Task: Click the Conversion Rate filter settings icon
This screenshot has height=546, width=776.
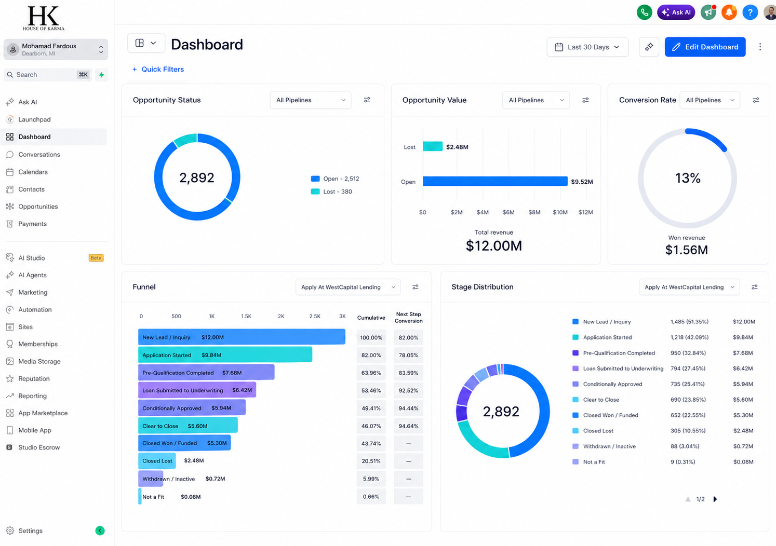Action: tap(756, 100)
